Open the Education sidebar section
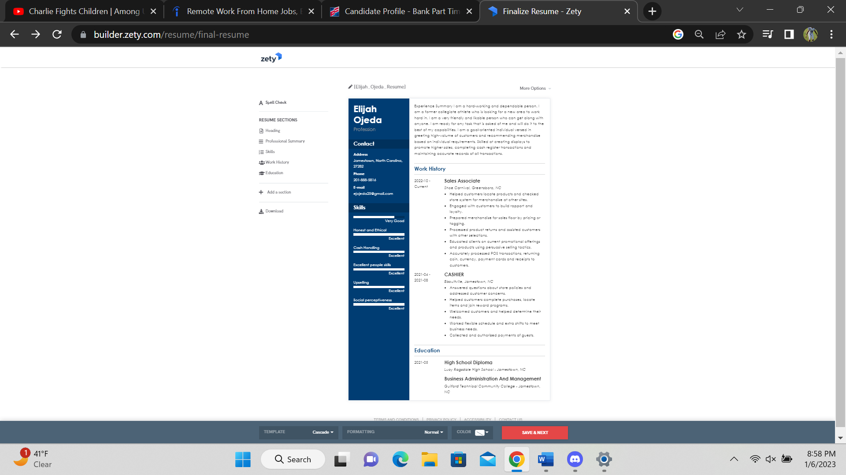Screen dimensions: 846x475 (271, 173)
